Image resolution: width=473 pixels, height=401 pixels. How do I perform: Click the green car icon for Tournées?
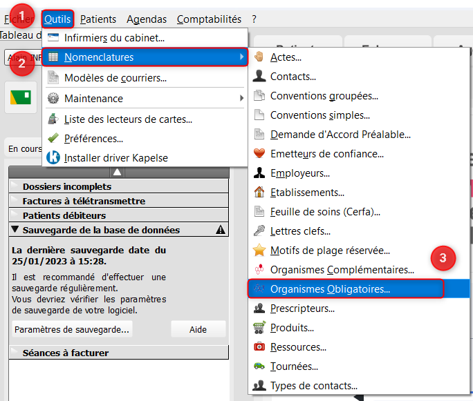[259, 366]
